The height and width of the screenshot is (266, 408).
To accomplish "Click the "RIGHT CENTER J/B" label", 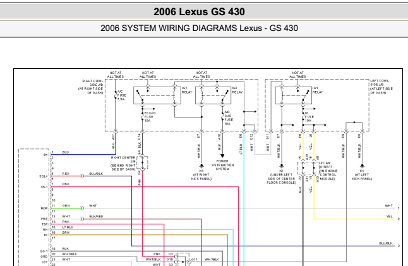I will pos(123,164).
